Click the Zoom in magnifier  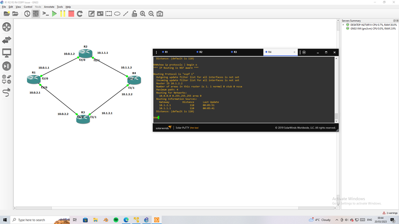(143, 14)
